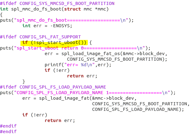Click the CONFIG_SPL_FS_LOAD_PAYLOAD_NAME 1 puts string
Screen dimensions: 193x135
(x=93, y=93)
